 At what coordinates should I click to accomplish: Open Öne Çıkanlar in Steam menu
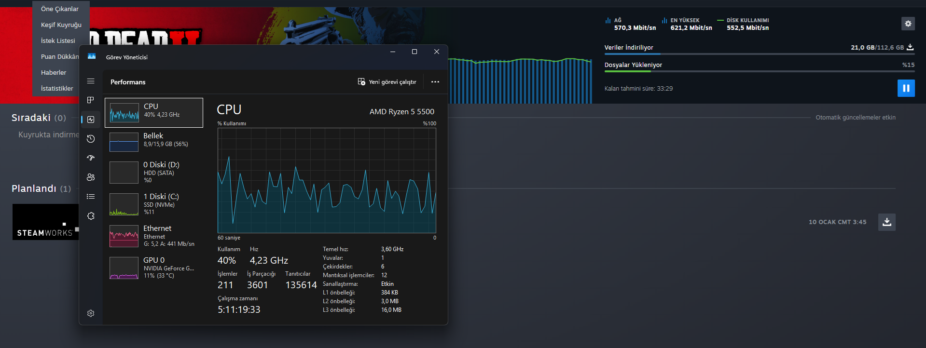click(60, 9)
